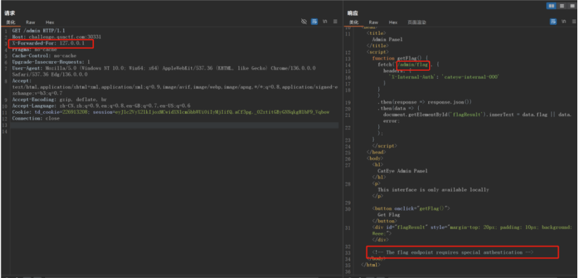Click the .then(response => response.json()) line
578x278 pixels.
(x=424, y=102)
